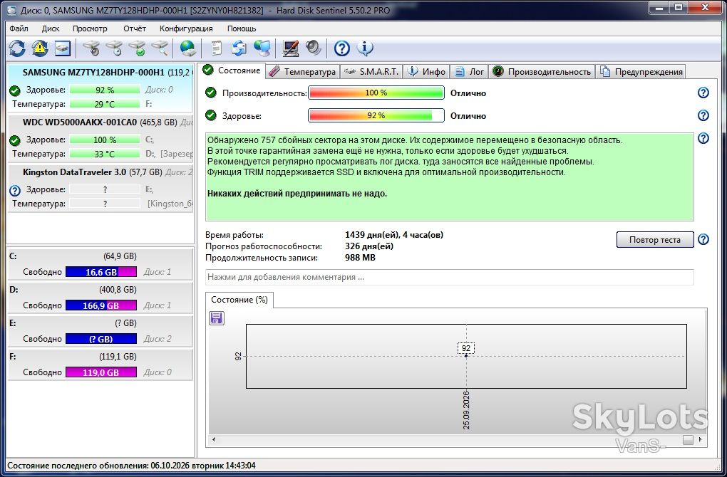This screenshot has width=727, height=477.
Task: Click the Повтор теста button
Action: [x=655, y=240]
